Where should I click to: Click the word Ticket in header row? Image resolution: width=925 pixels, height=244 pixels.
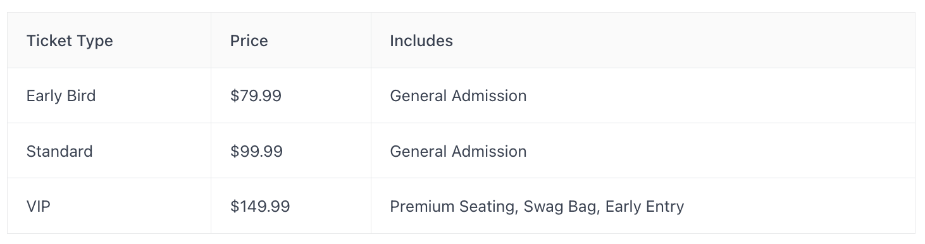(x=49, y=40)
